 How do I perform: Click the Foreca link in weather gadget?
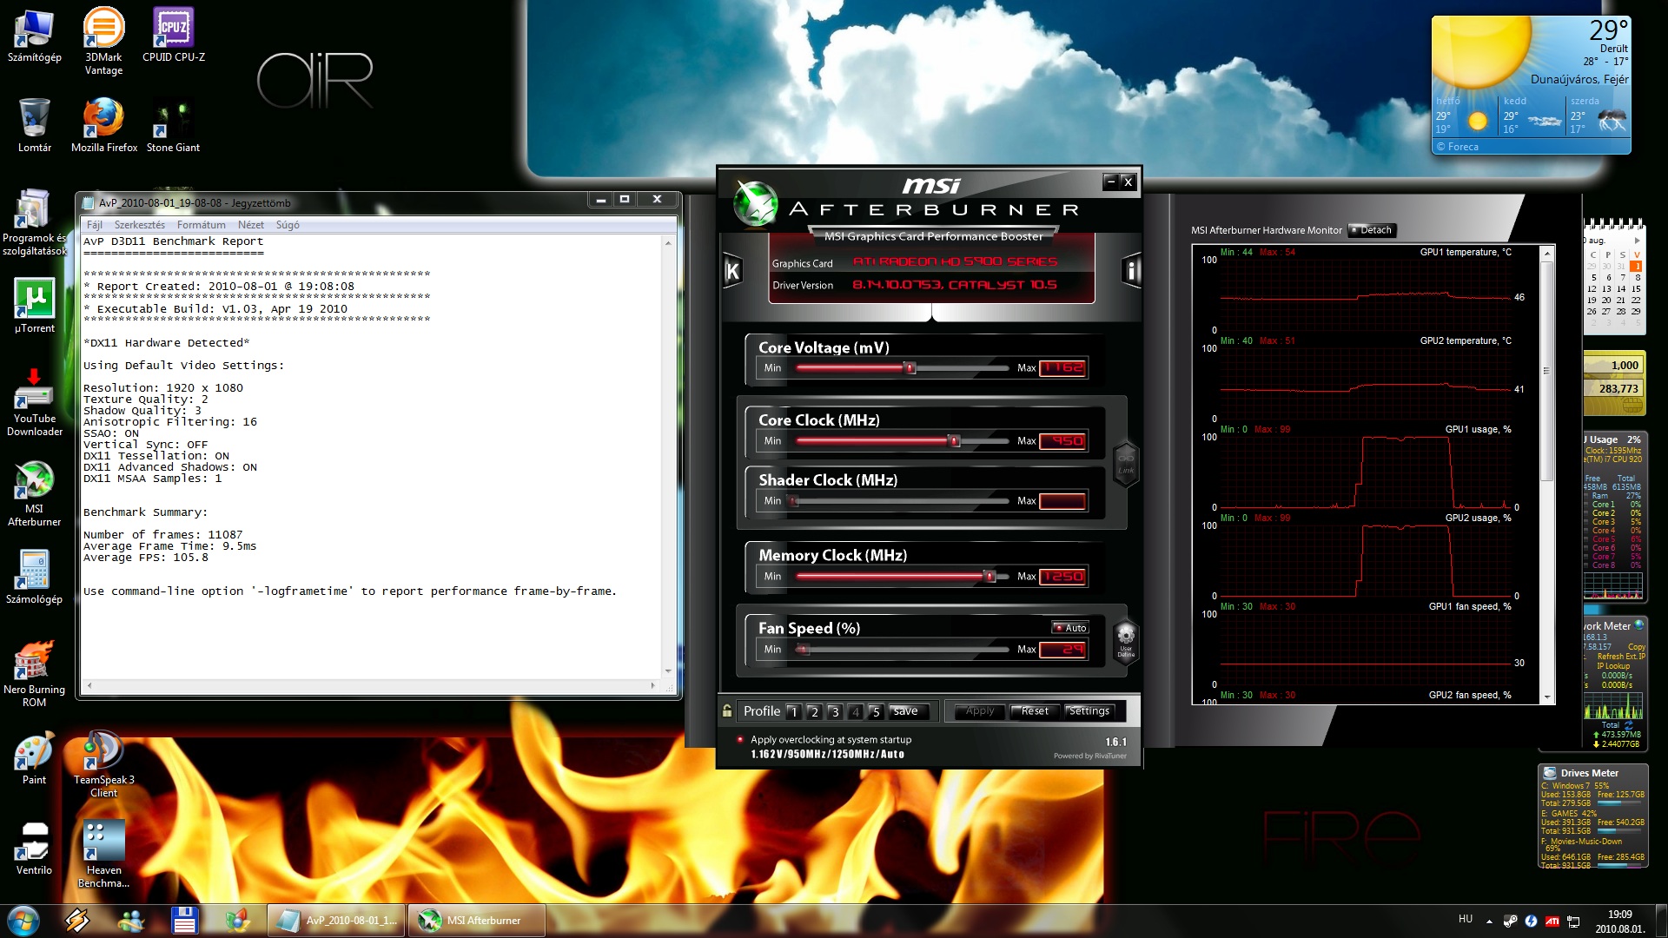click(x=1458, y=147)
